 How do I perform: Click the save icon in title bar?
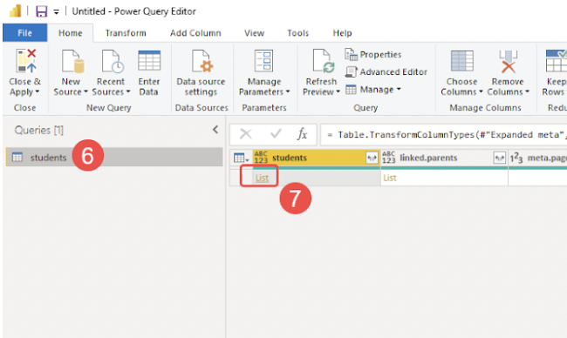point(42,11)
